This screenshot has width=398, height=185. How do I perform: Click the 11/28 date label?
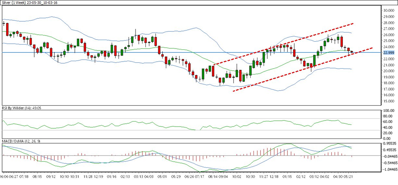[x=88, y=176]
